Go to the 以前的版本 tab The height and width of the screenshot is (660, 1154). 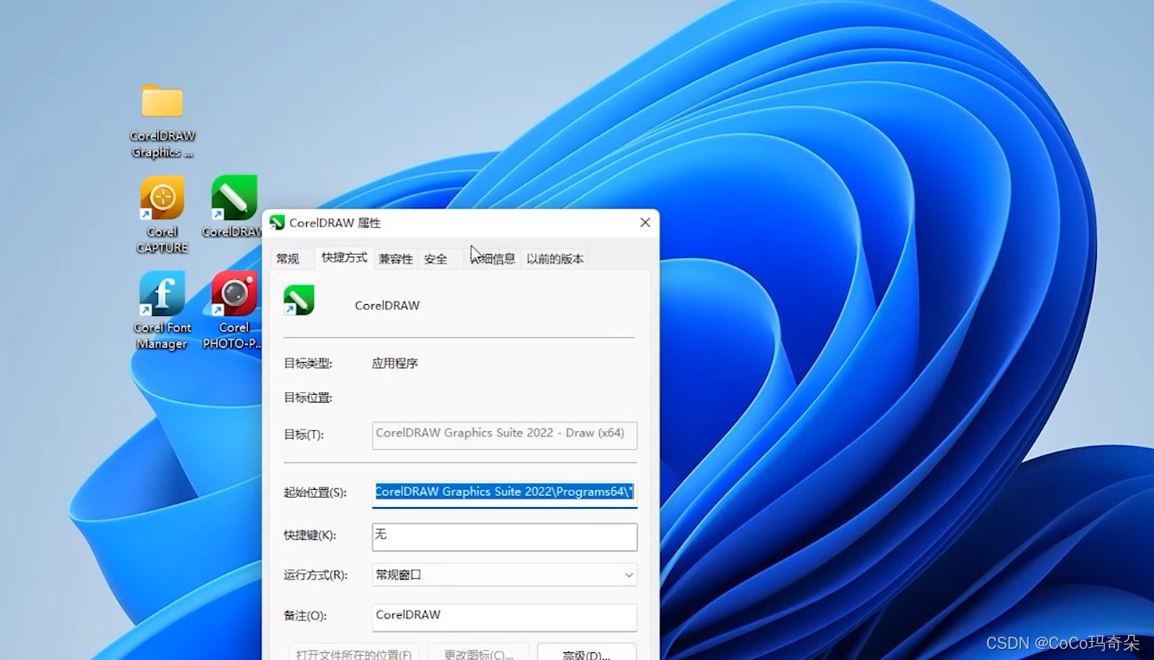pyautogui.click(x=555, y=259)
